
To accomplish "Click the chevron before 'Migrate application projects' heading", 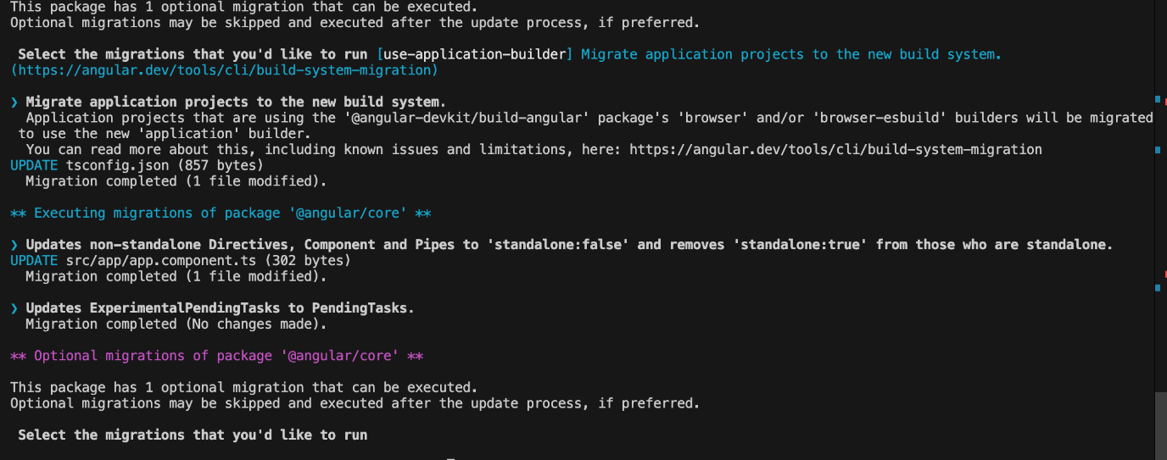I will [x=14, y=103].
